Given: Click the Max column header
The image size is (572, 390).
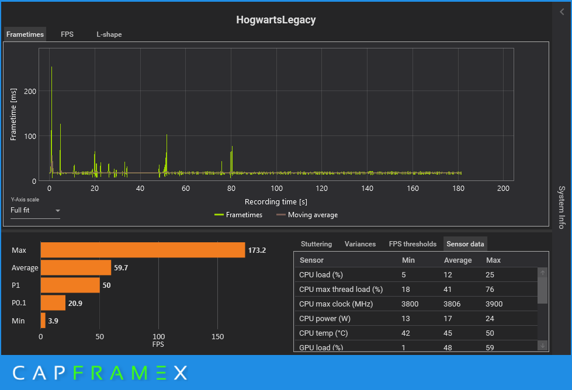Looking at the screenshot, I should click(493, 260).
